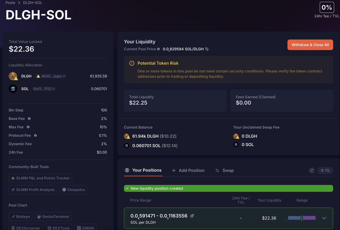This screenshot has width=340, height=230.
Task: Click the DLGH-SOL breadcrumb text
Action: point(33,3)
